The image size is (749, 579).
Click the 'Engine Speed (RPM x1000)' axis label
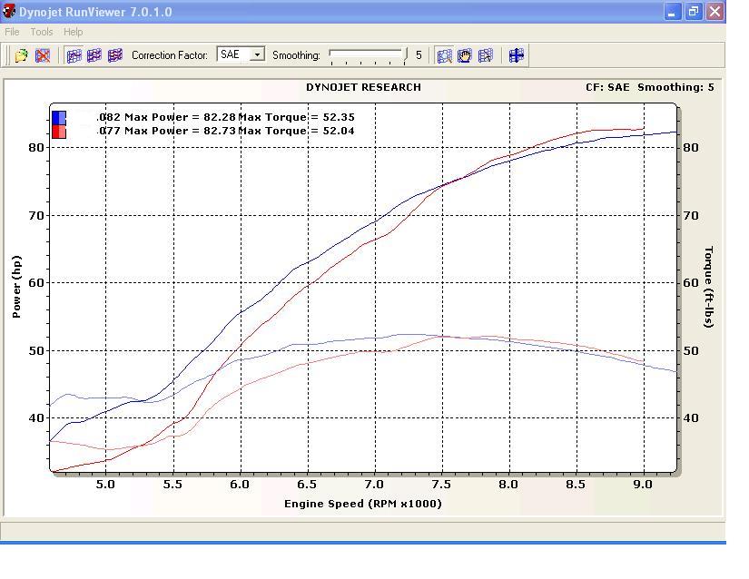(363, 504)
